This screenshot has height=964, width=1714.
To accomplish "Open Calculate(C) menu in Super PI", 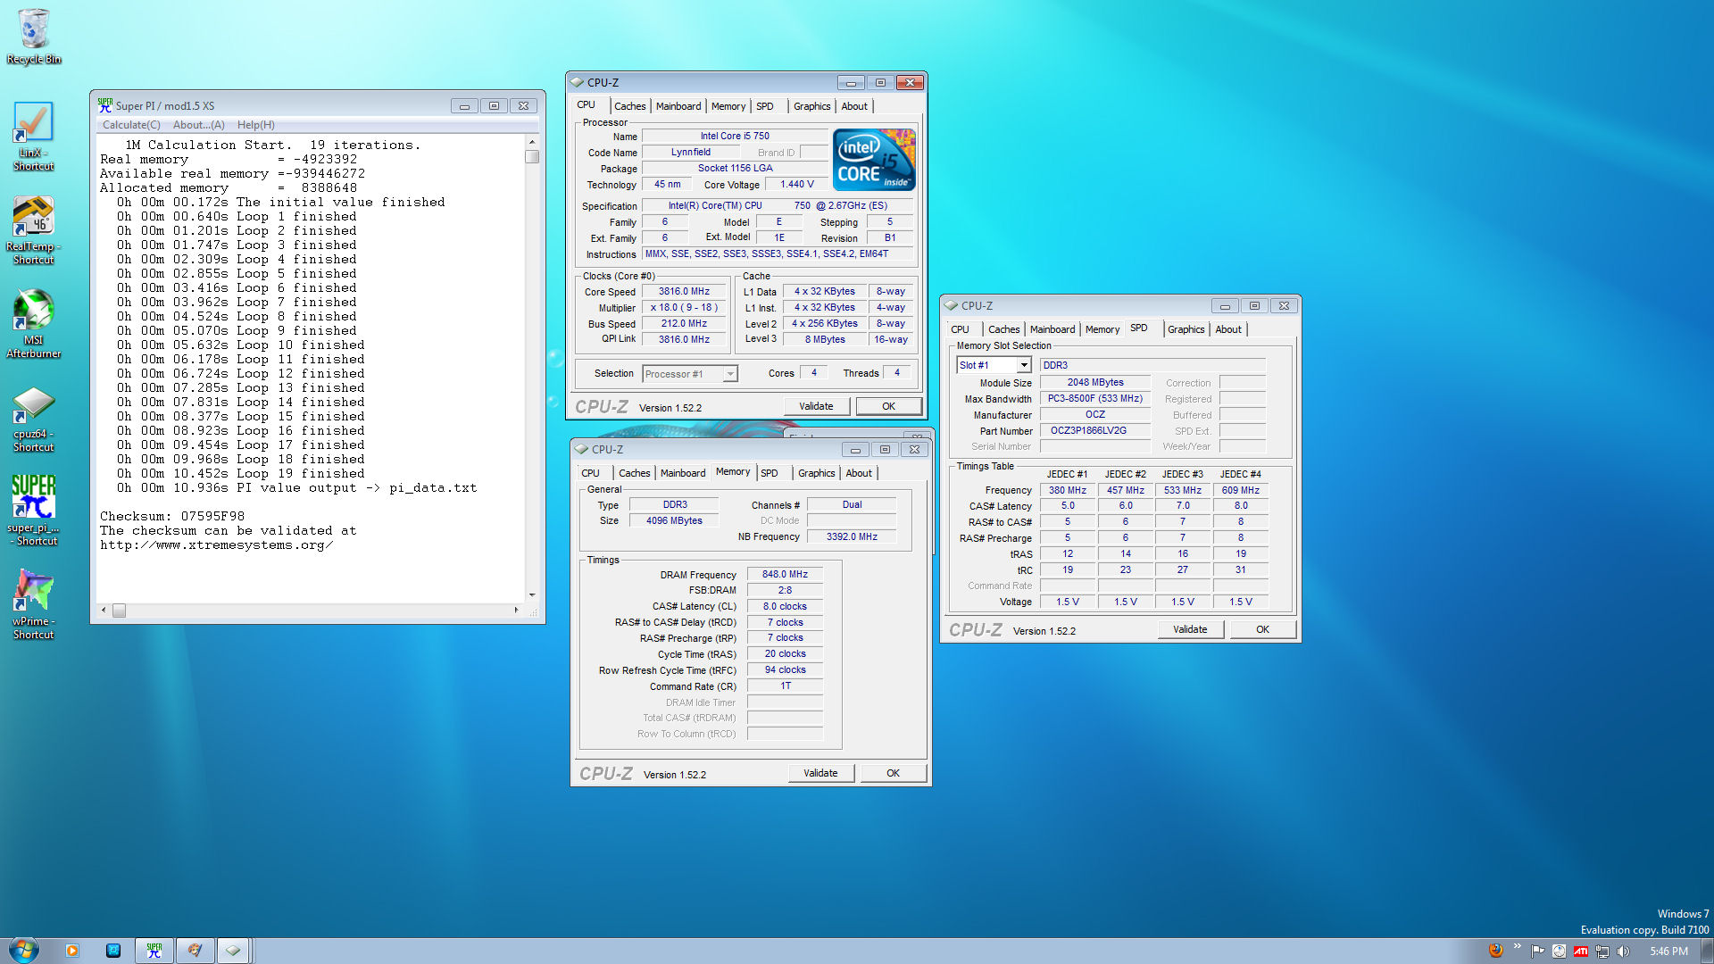I will 131,125.
